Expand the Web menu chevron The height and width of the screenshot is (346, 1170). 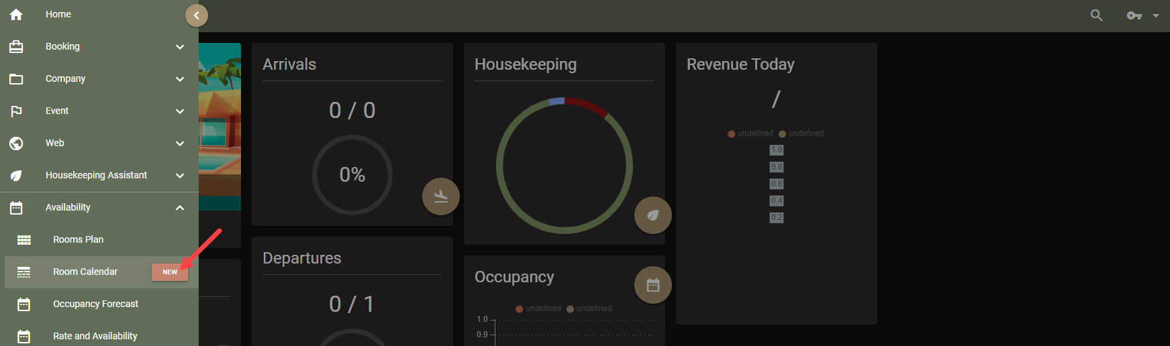point(180,143)
